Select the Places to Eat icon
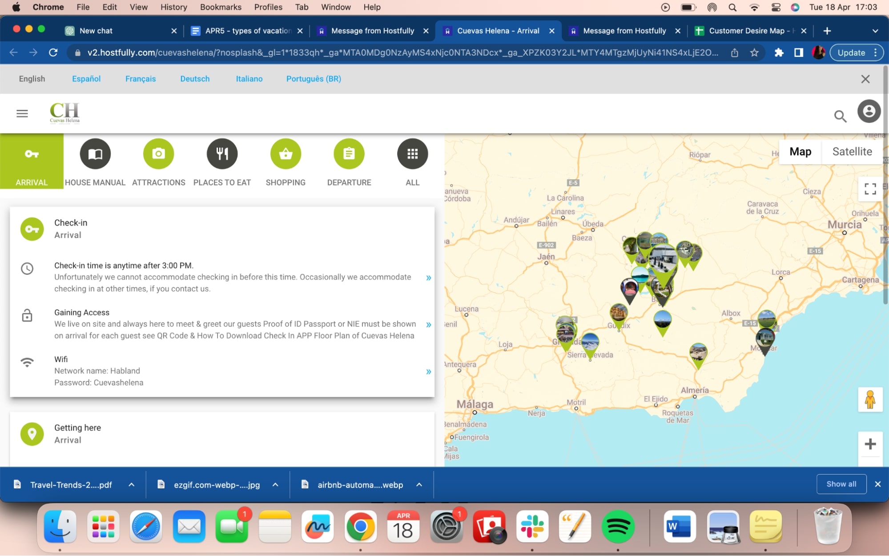 tap(222, 153)
